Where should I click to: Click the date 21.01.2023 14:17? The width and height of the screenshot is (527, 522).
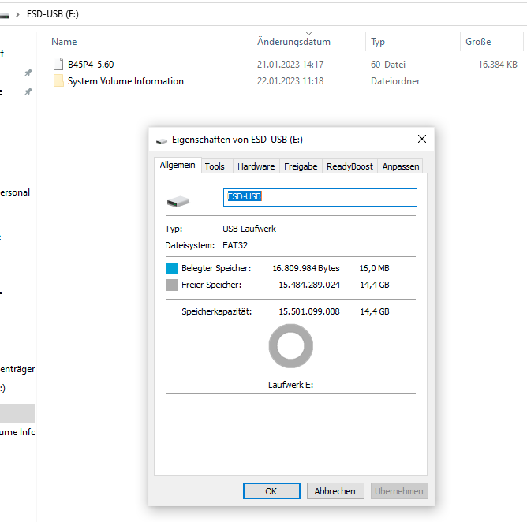coord(290,64)
